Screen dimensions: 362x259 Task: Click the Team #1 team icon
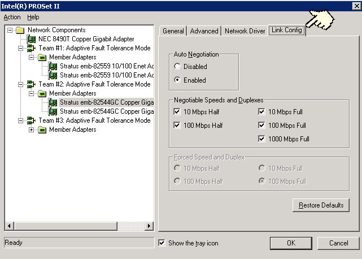pos(31,48)
